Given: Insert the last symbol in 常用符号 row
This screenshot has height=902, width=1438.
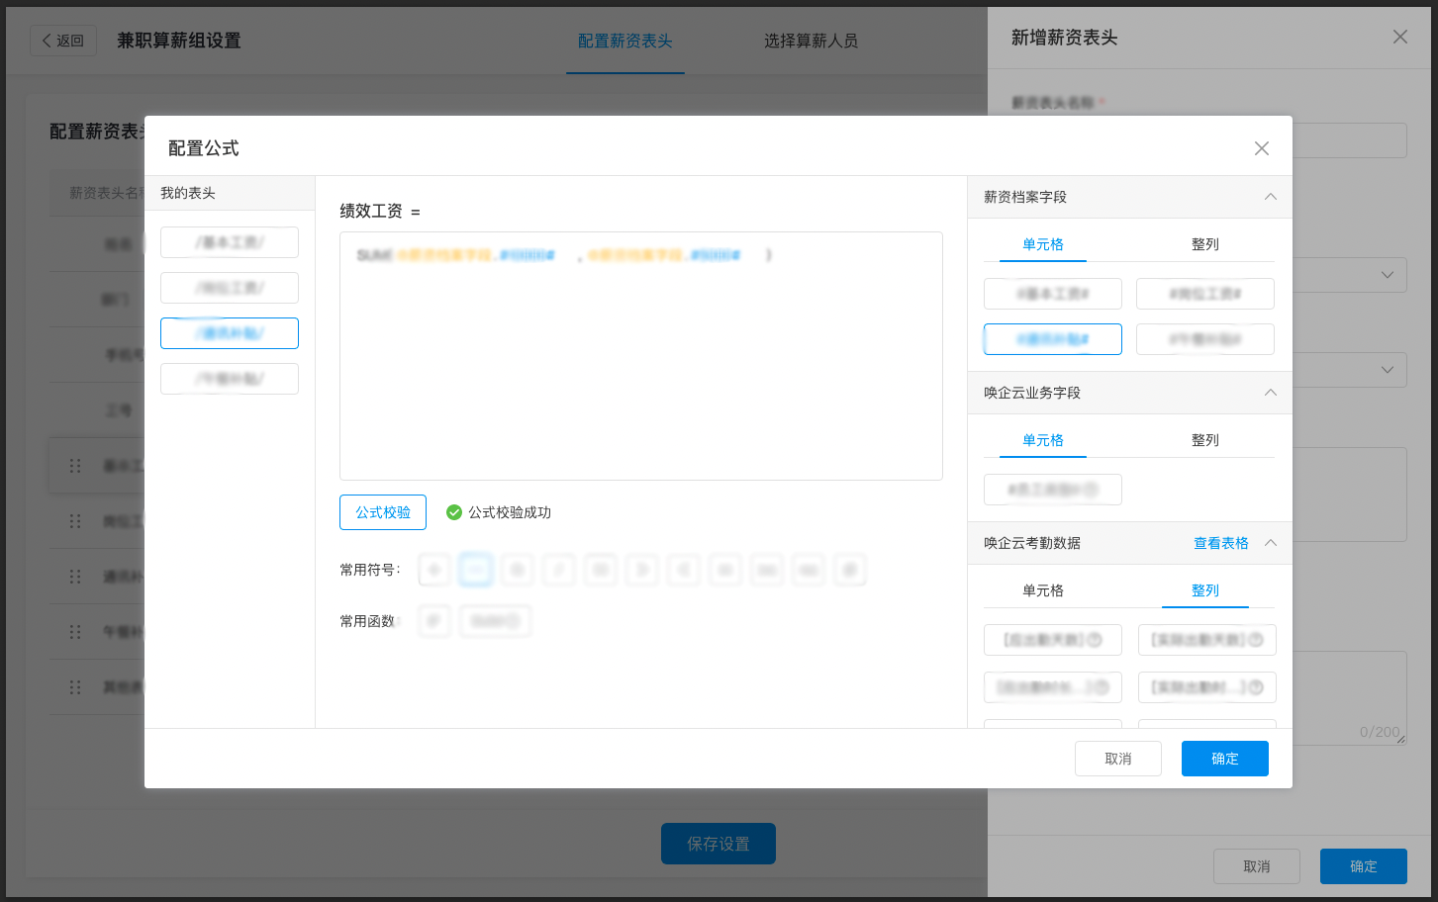Looking at the screenshot, I should coord(850,570).
